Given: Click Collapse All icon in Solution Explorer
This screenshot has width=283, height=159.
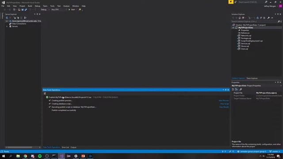Looking at the screenshot, I should pos(261,18).
